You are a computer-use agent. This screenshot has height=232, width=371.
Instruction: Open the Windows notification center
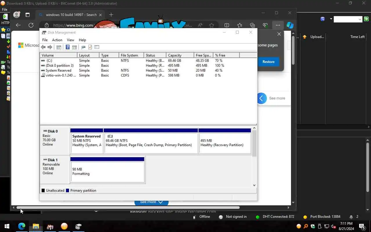pyautogui.click(x=362, y=226)
